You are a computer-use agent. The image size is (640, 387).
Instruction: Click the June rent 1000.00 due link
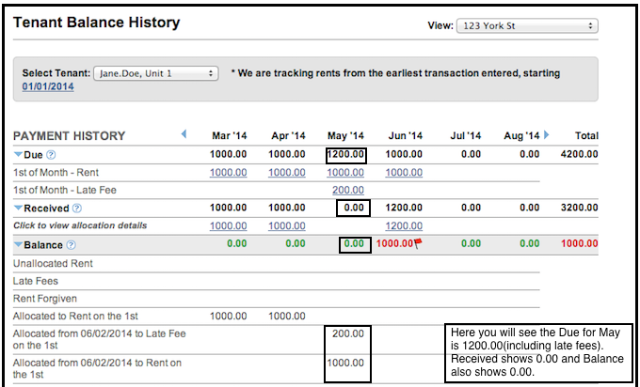click(x=404, y=173)
